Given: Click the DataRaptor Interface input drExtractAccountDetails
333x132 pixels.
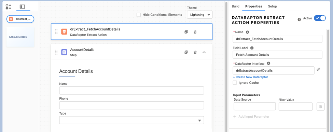Looking at the screenshot, I should (x=274, y=70).
